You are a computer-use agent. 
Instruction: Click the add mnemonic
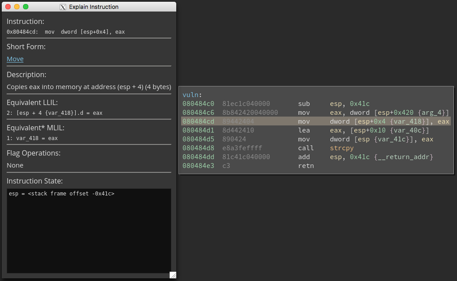pyautogui.click(x=304, y=157)
